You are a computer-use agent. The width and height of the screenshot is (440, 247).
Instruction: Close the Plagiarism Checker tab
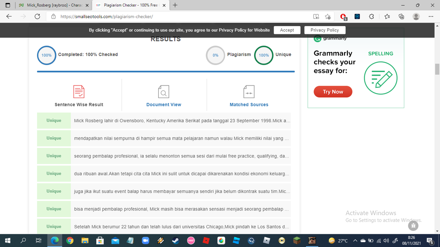tap(164, 5)
